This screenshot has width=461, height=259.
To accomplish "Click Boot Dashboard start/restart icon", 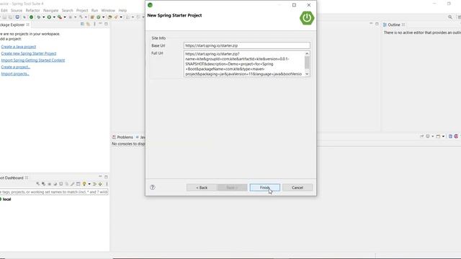I will coord(38,184).
